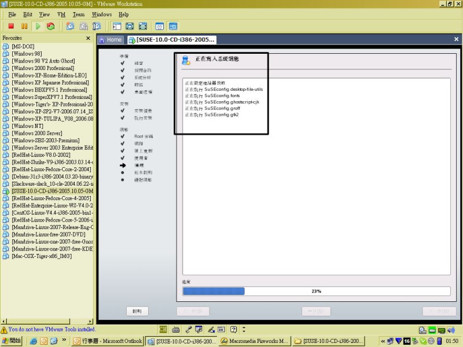The width and height of the screenshot is (463, 347).
Task: Open the File menu
Action: pos(12,14)
